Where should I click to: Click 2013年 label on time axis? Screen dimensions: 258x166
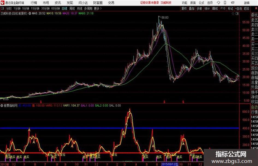tap(5, 164)
